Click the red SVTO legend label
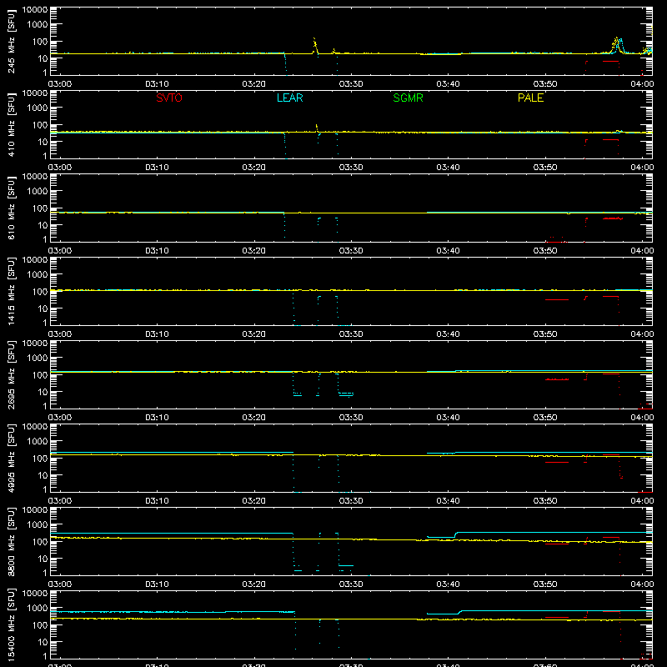The width and height of the screenshot is (667, 667). [x=169, y=98]
